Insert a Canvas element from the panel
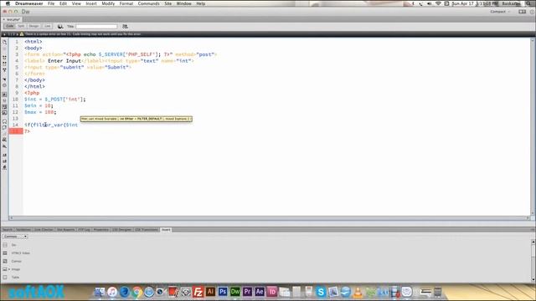Image resolution: width=536 pixels, height=301 pixels. pyautogui.click(x=16, y=262)
